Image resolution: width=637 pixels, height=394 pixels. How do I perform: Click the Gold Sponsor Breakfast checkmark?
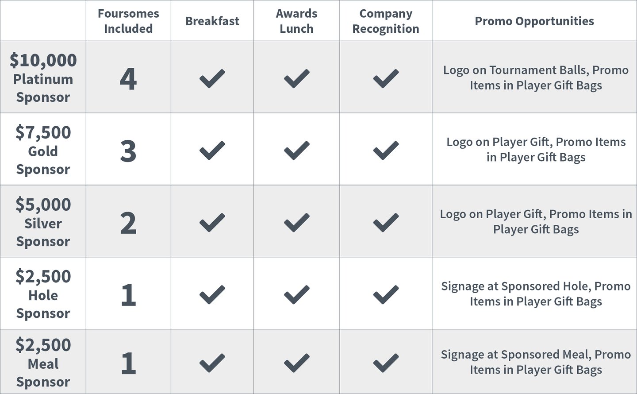click(212, 151)
